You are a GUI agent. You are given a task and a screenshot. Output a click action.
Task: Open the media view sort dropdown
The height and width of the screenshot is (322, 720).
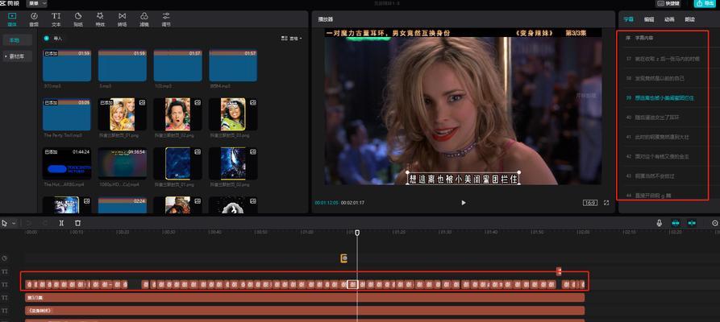[x=292, y=39]
